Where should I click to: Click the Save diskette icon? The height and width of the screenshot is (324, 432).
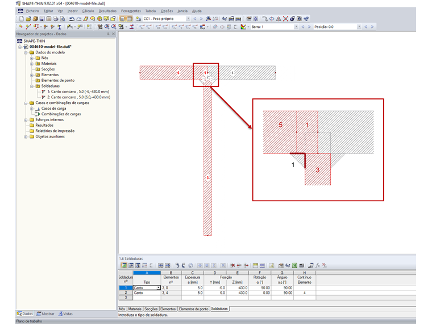coord(42,19)
